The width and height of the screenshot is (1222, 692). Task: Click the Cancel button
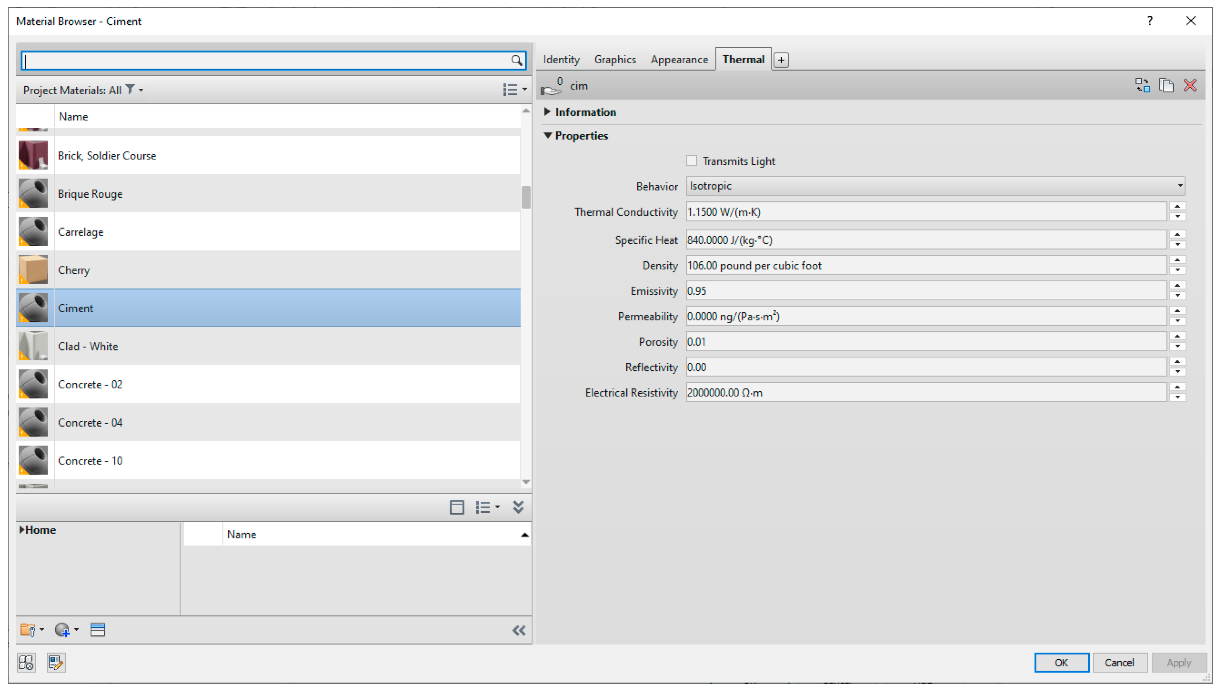(1119, 662)
